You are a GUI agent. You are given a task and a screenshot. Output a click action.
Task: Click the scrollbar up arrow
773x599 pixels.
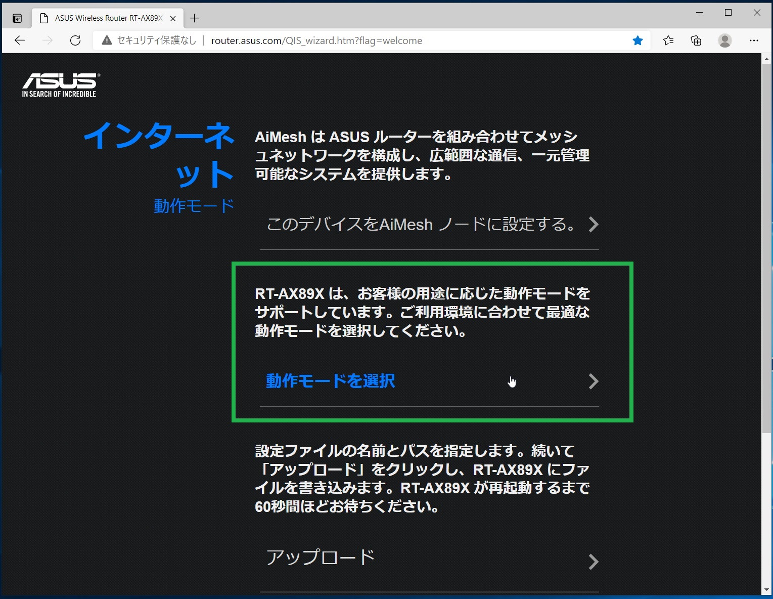click(x=766, y=59)
